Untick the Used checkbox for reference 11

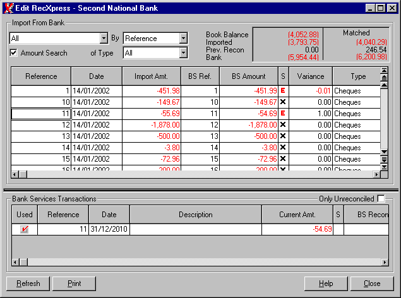coord(25,229)
